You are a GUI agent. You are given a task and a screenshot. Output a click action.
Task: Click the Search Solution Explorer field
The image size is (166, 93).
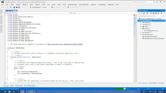click(150, 16)
